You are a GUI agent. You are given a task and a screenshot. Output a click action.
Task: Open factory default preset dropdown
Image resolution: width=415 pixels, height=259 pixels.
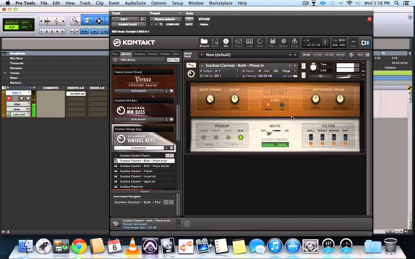(x=165, y=19)
